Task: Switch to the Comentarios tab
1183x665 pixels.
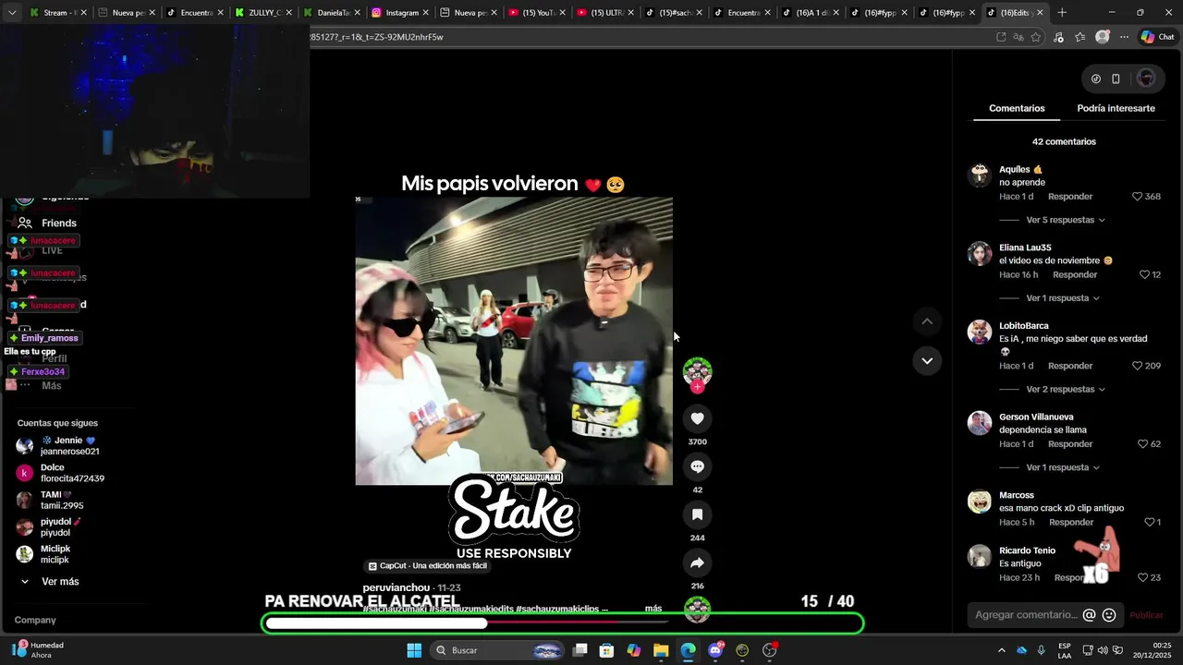Action: tap(1017, 108)
